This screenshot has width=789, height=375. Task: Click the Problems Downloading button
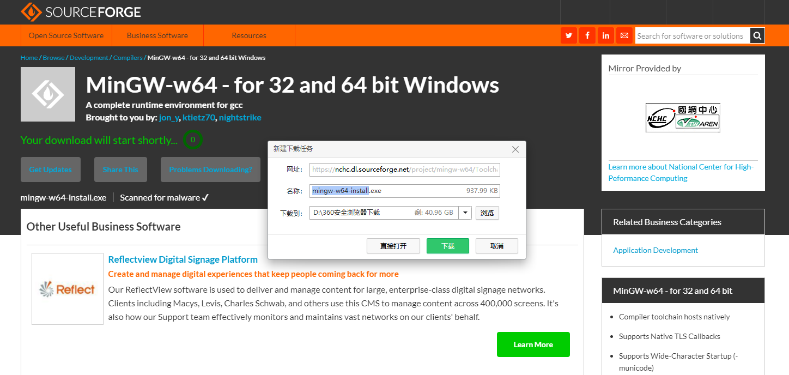210,170
